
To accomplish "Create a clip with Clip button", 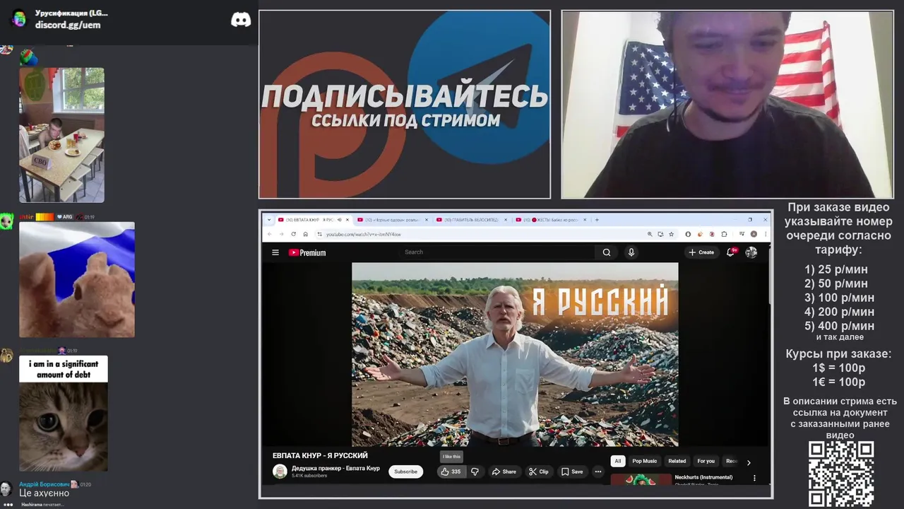I will click(539, 472).
